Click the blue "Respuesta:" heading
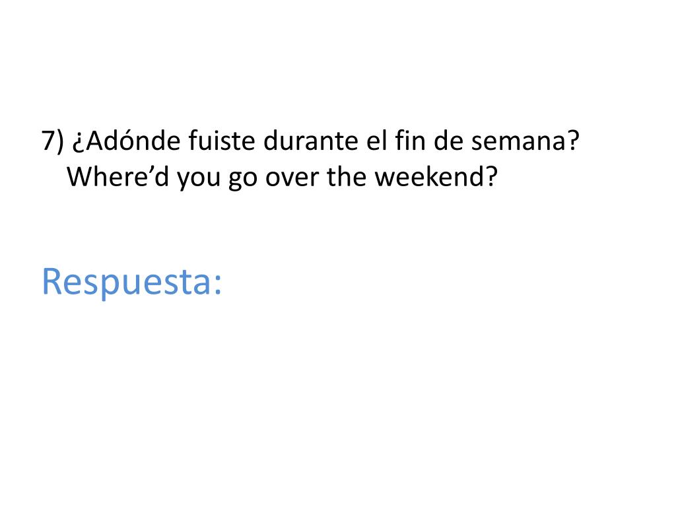676x507 pixels. pyautogui.click(x=132, y=283)
